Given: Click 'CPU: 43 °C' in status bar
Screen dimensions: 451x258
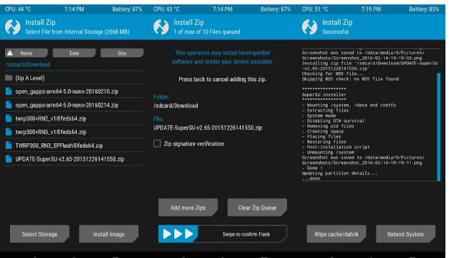Looking at the screenshot, I should pos(166,9).
